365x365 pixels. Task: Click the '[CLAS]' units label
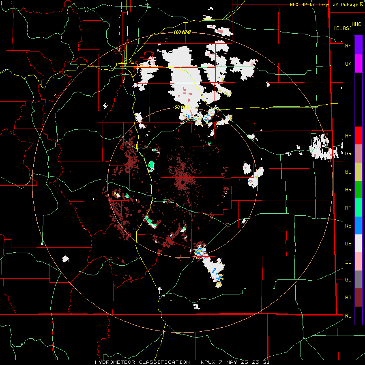[x=343, y=28]
